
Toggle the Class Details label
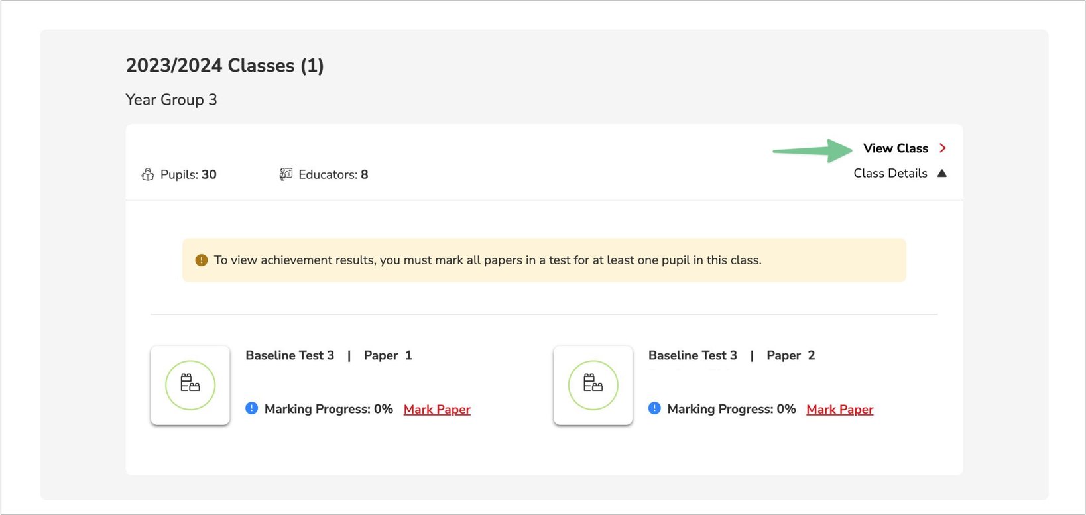point(890,173)
